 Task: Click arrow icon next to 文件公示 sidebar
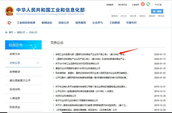[x=37, y=63]
